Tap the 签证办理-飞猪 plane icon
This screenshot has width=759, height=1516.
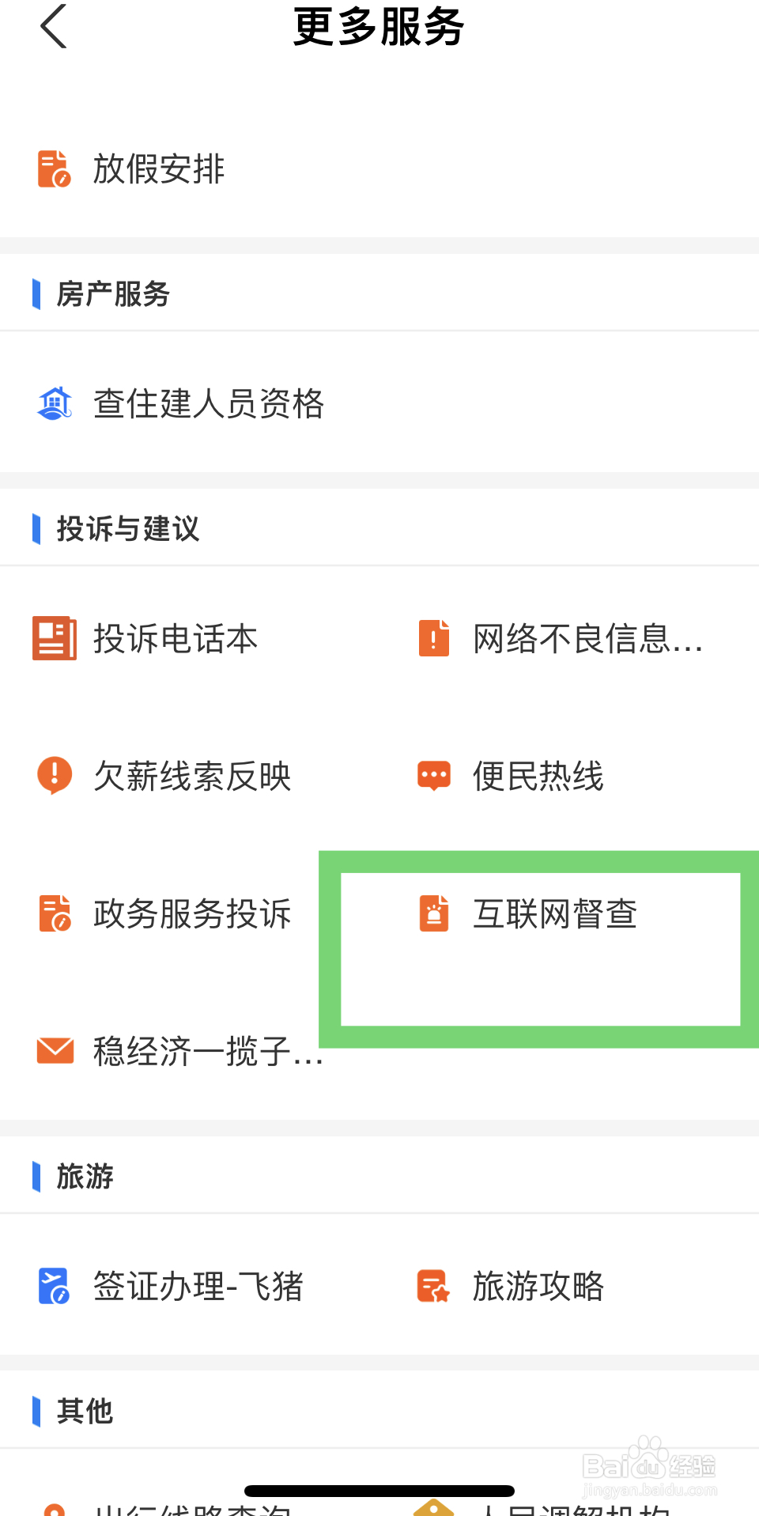click(x=55, y=1286)
